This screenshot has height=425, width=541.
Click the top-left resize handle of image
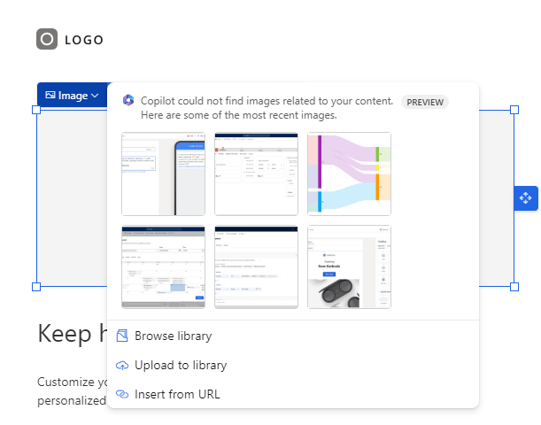tap(36, 110)
